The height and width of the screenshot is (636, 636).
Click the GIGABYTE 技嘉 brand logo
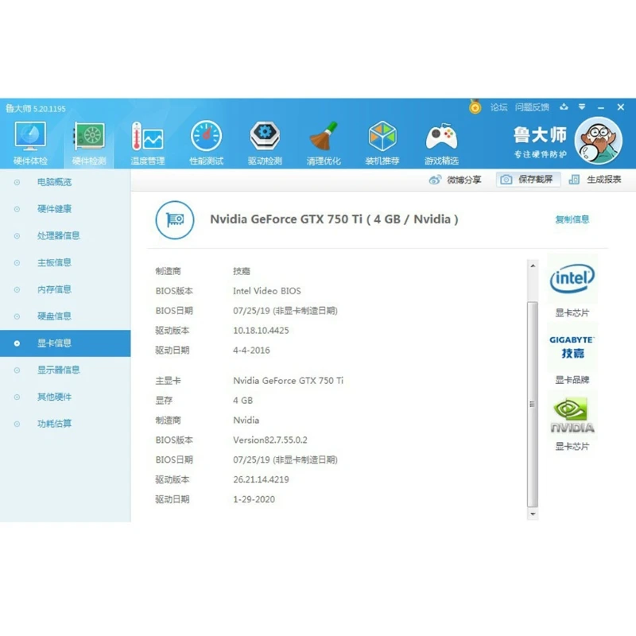coord(572,347)
